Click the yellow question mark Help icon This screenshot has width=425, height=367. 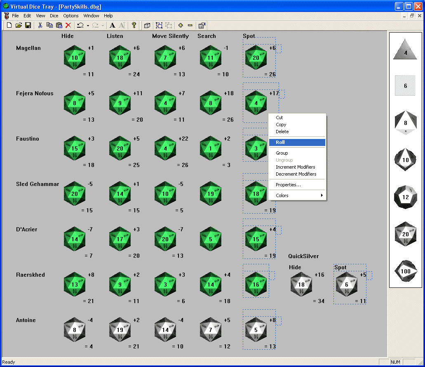pos(134,25)
